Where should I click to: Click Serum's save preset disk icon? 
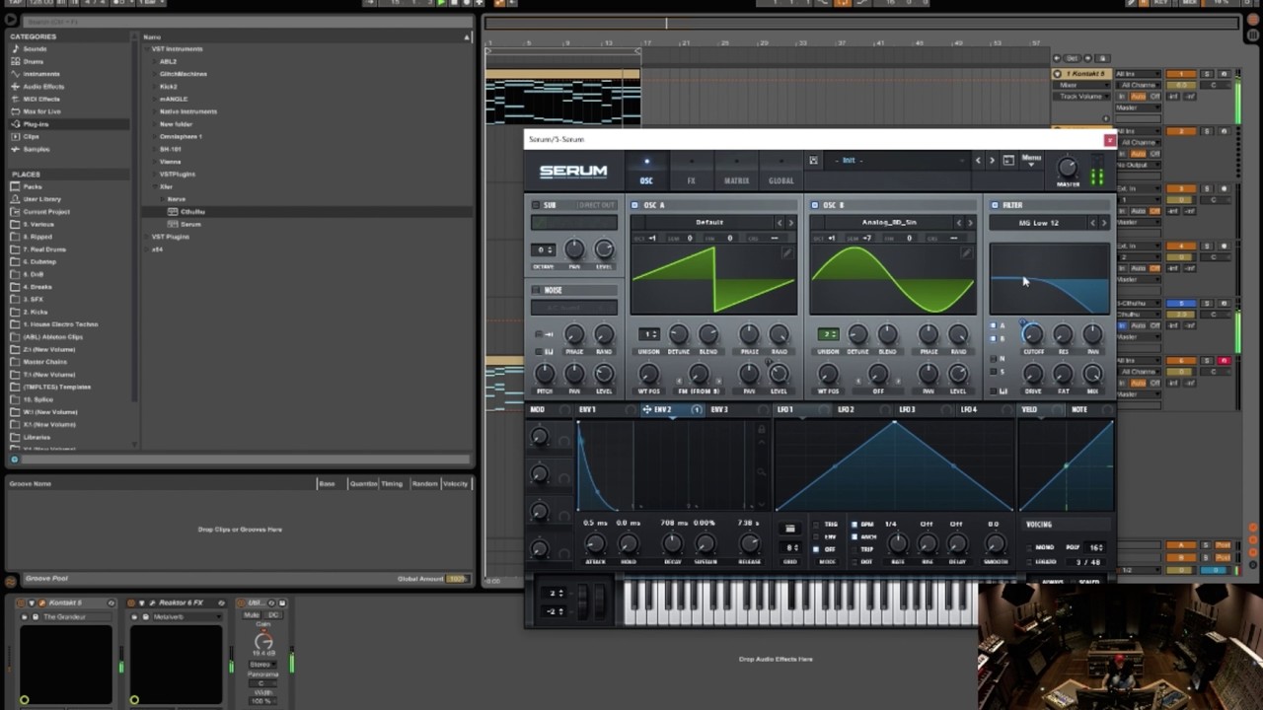tap(813, 161)
